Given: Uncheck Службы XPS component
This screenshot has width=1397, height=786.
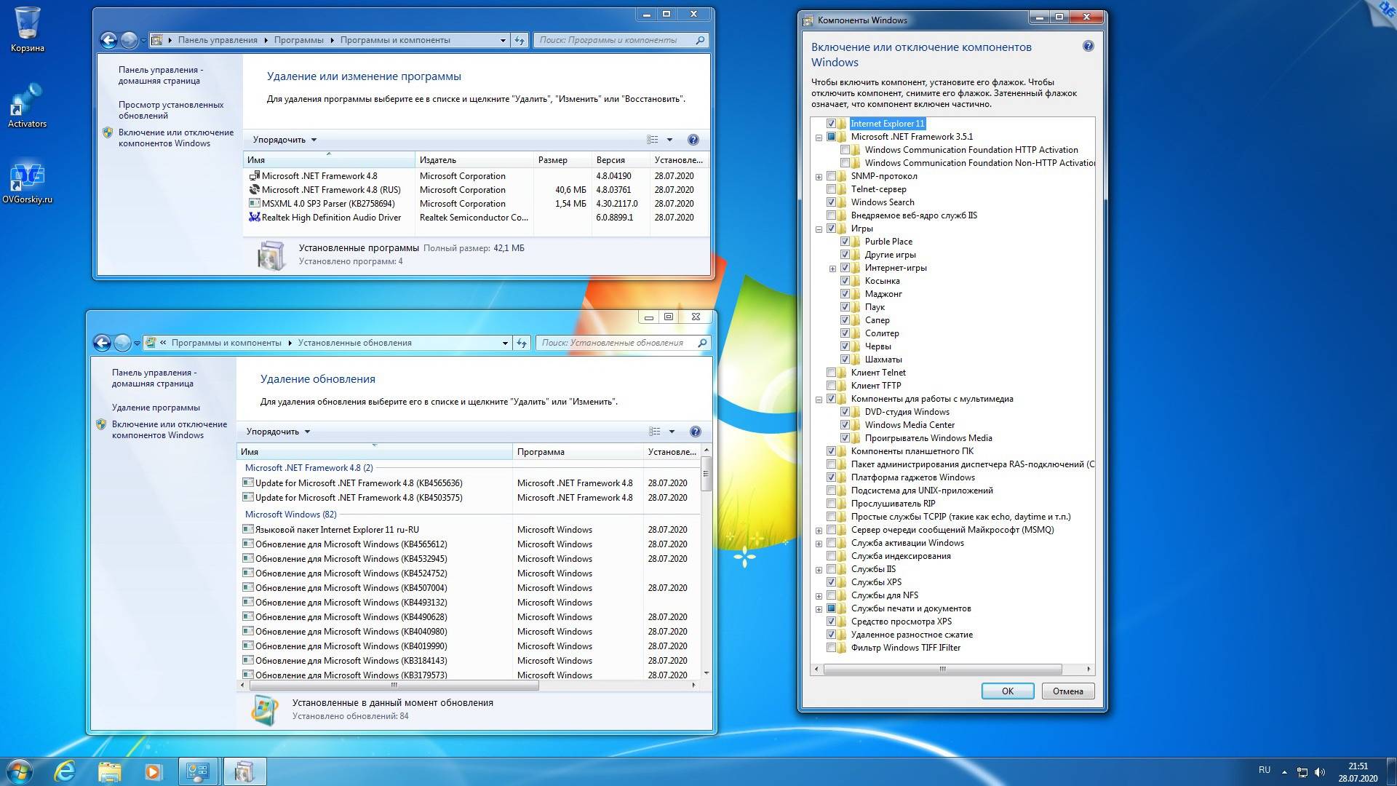Looking at the screenshot, I should [x=831, y=582].
